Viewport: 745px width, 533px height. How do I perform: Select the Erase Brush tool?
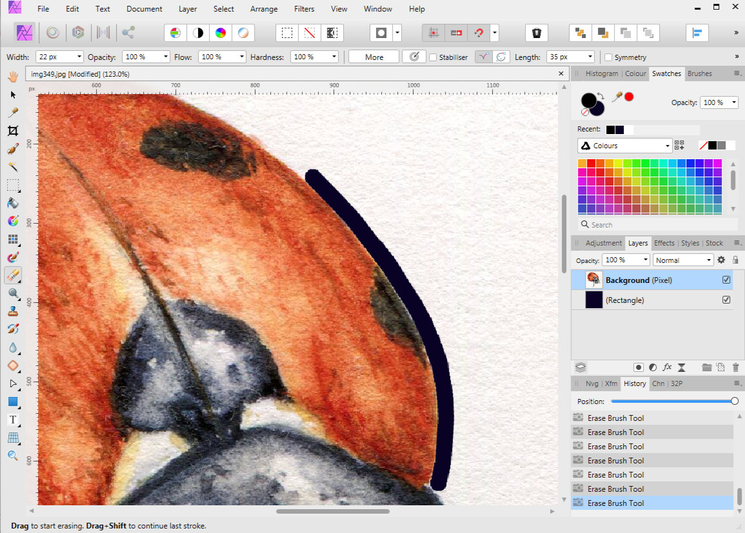point(13,275)
